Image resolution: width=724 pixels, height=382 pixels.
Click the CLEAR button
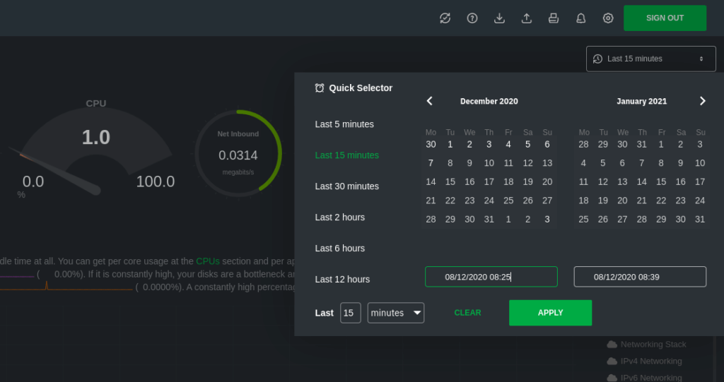click(467, 313)
